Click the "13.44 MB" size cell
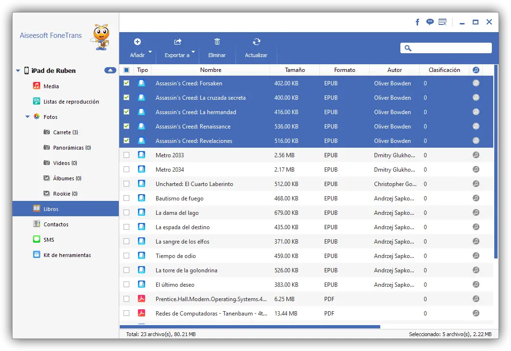The width and height of the screenshot is (511, 351). (x=286, y=314)
